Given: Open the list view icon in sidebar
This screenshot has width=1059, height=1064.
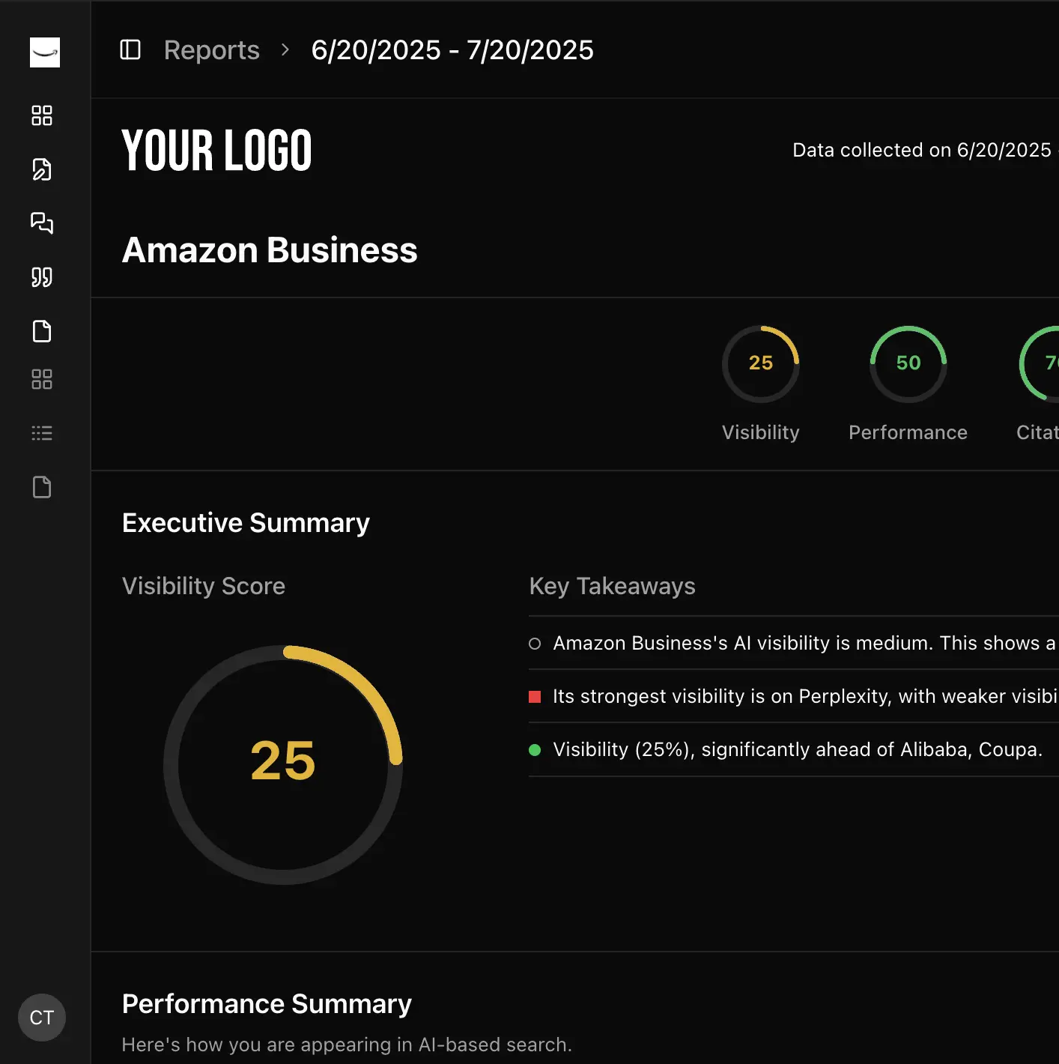Looking at the screenshot, I should [x=42, y=433].
